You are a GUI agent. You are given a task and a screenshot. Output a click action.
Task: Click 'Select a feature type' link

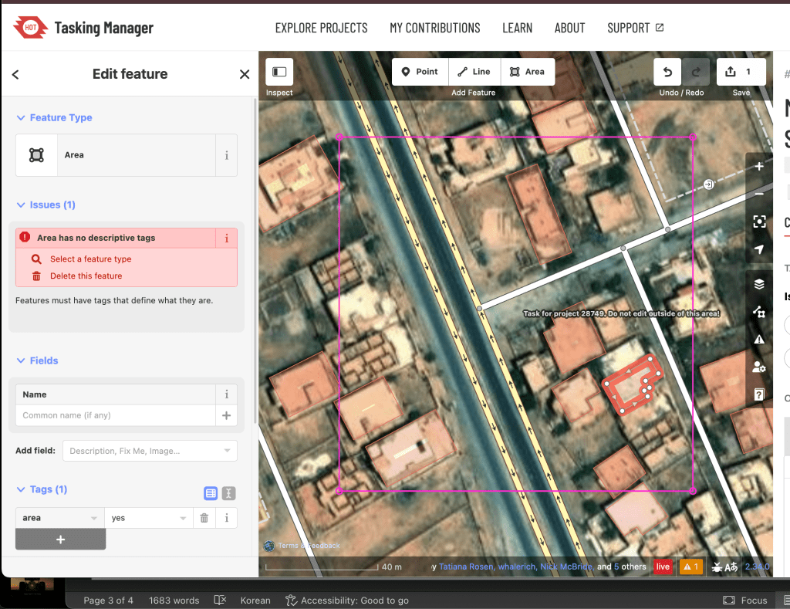(x=90, y=259)
